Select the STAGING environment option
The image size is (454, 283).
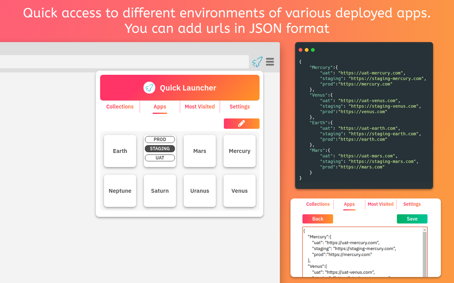(160, 149)
